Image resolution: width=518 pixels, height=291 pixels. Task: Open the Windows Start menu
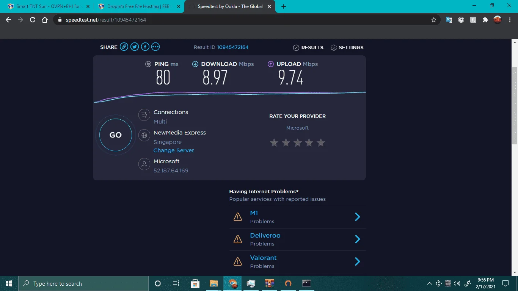click(9, 283)
